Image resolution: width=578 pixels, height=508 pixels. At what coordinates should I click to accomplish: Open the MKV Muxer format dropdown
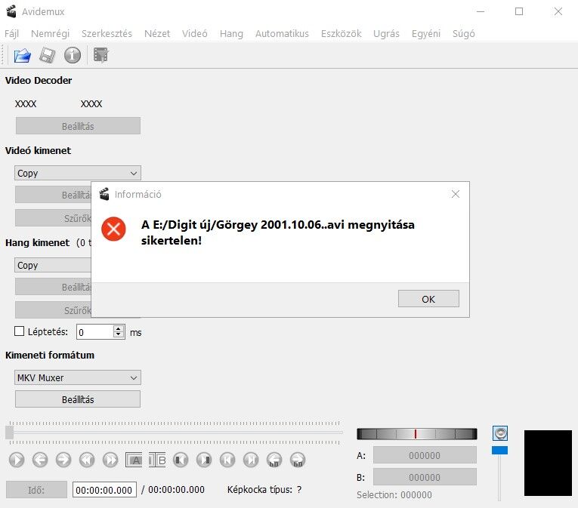pos(78,377)
